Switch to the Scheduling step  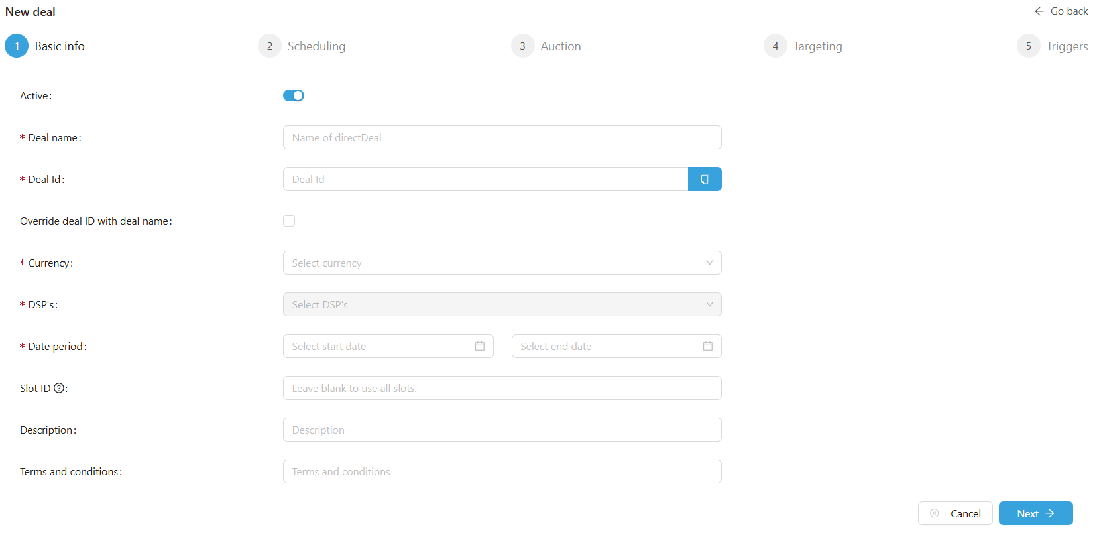[316, 46]
